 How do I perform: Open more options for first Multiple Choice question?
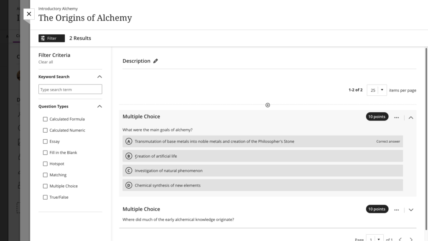[397, 118]
